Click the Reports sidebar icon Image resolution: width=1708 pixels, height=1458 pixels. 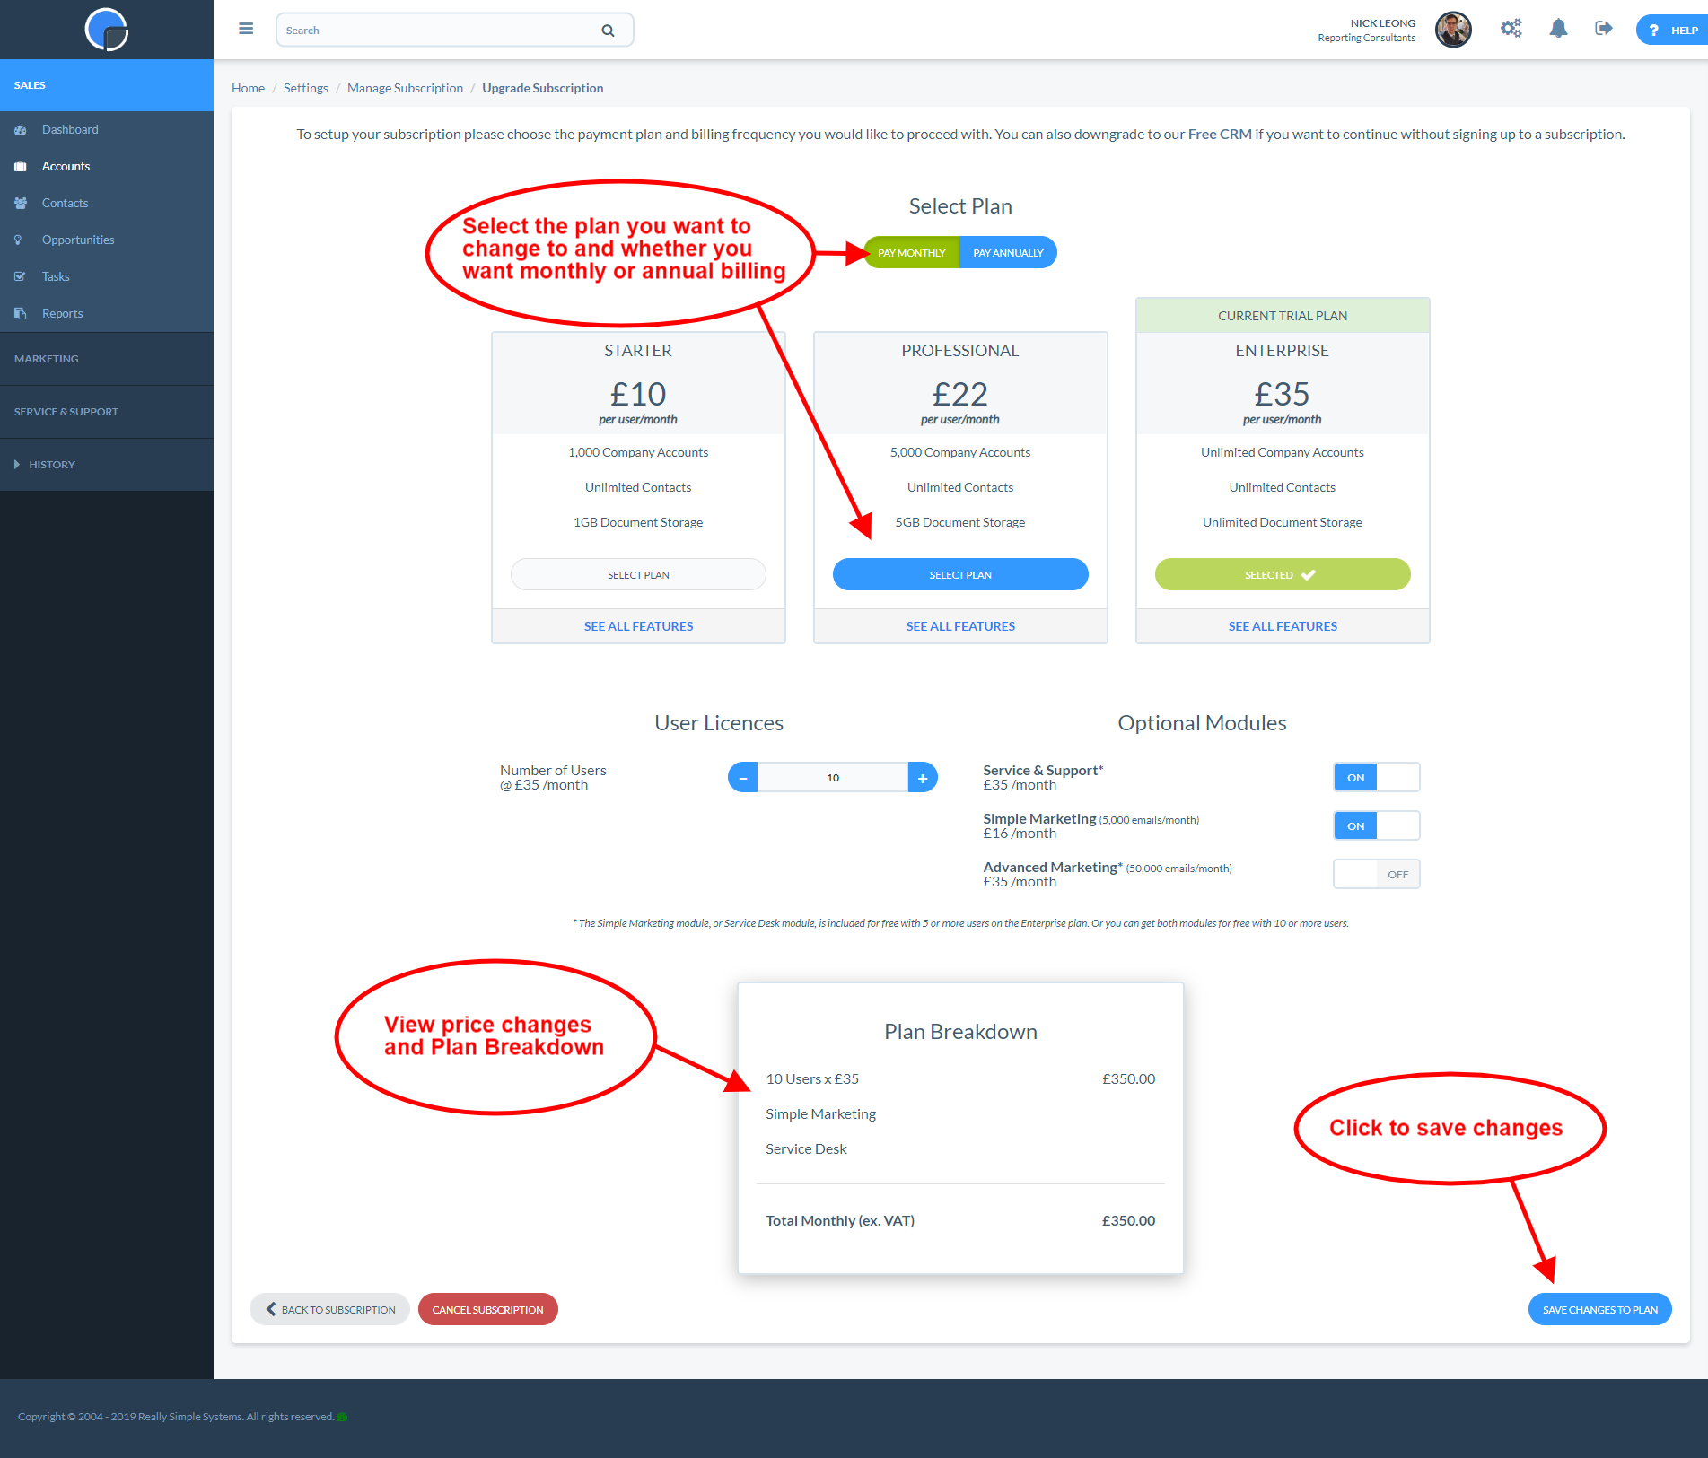20,314
